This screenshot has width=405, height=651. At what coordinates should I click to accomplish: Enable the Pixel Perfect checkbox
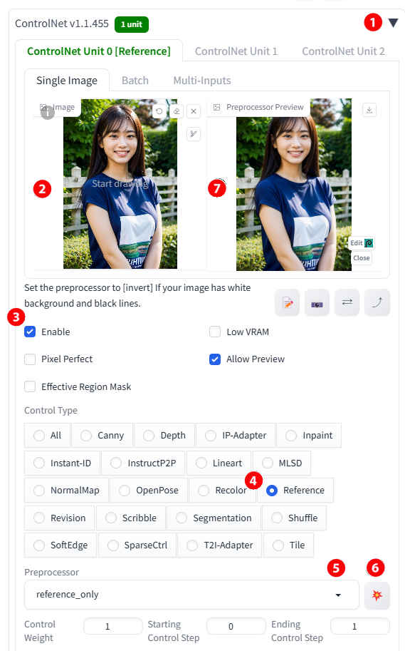tap(30, 359)
